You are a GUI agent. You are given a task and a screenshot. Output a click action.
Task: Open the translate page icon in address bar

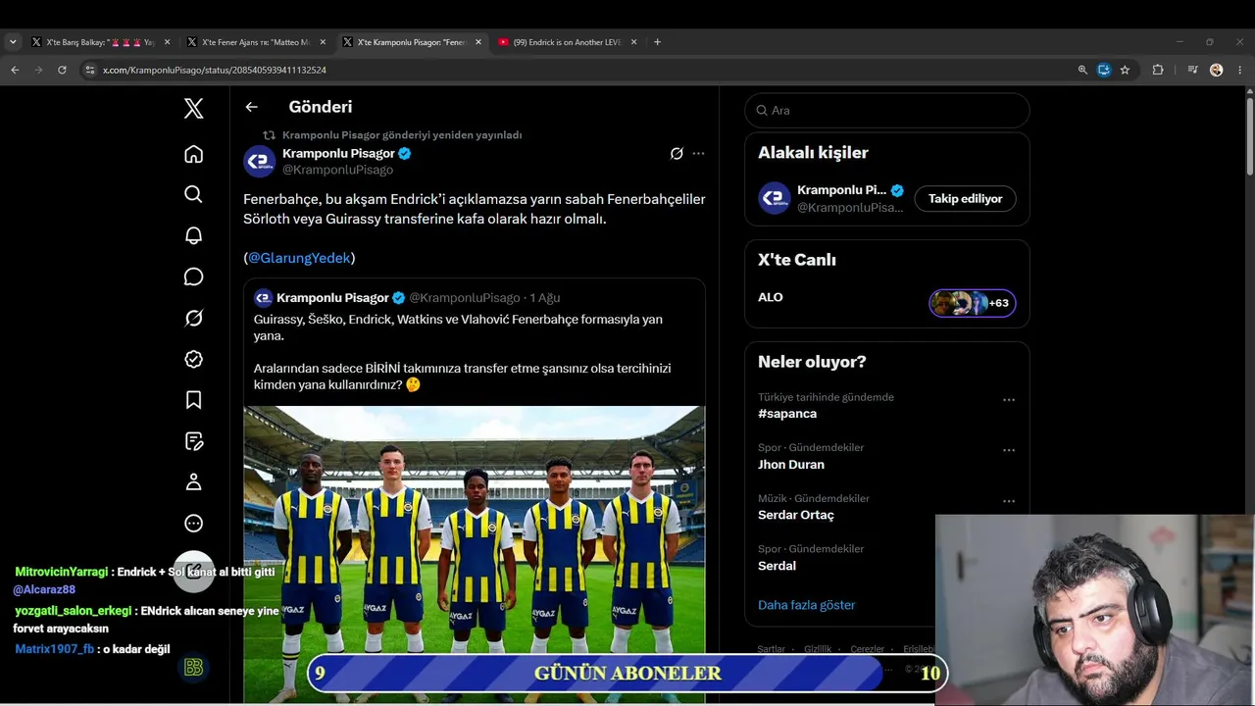coord(1104,70)
